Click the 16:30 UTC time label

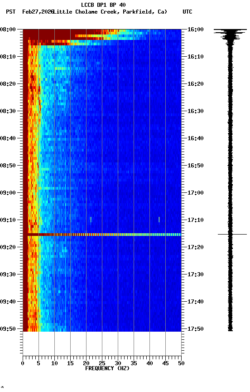196,111
